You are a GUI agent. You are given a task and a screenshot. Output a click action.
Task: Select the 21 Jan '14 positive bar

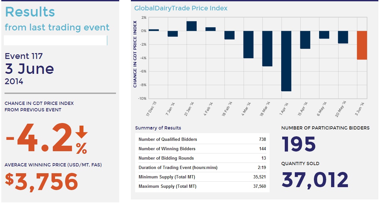click(191, 26)
